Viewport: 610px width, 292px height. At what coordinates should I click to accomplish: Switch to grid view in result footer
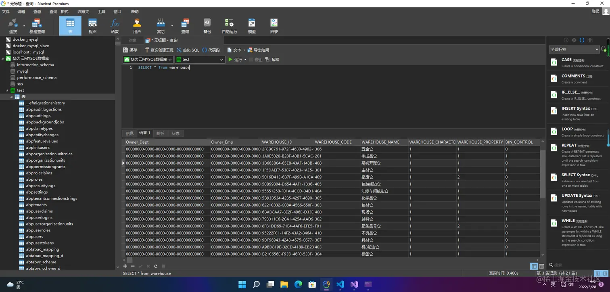534,266
